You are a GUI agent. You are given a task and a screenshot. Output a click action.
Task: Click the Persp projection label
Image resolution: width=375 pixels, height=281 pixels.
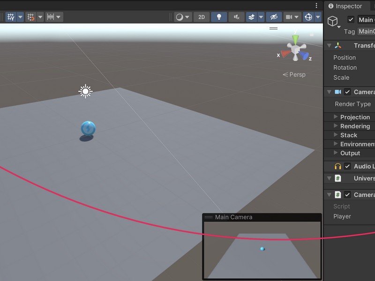point(294,74)
